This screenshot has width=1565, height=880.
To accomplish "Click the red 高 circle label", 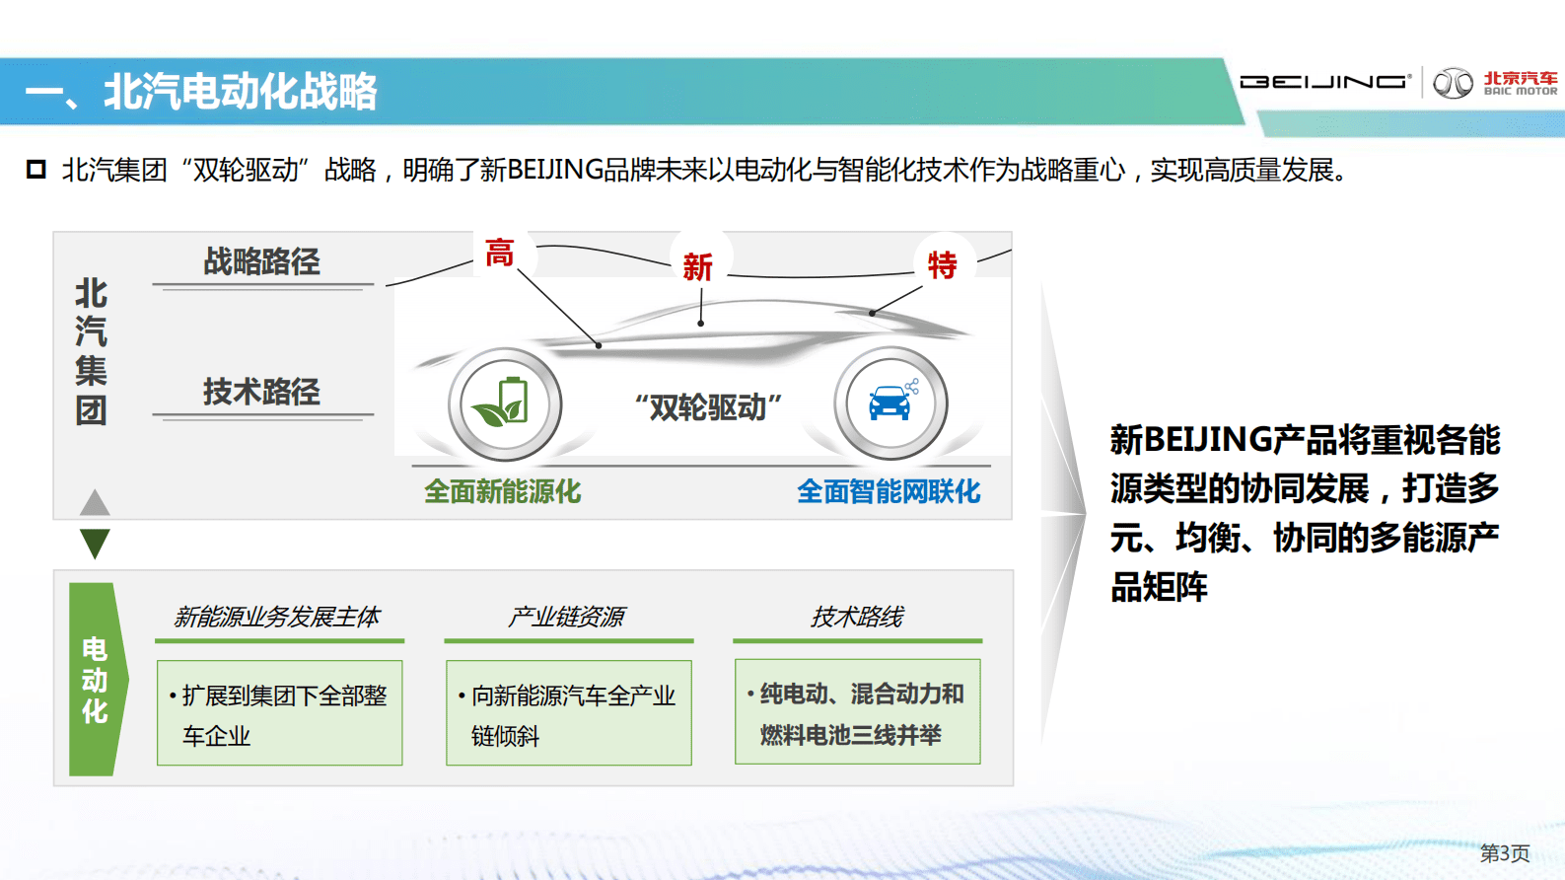I will tap(500, 254).
